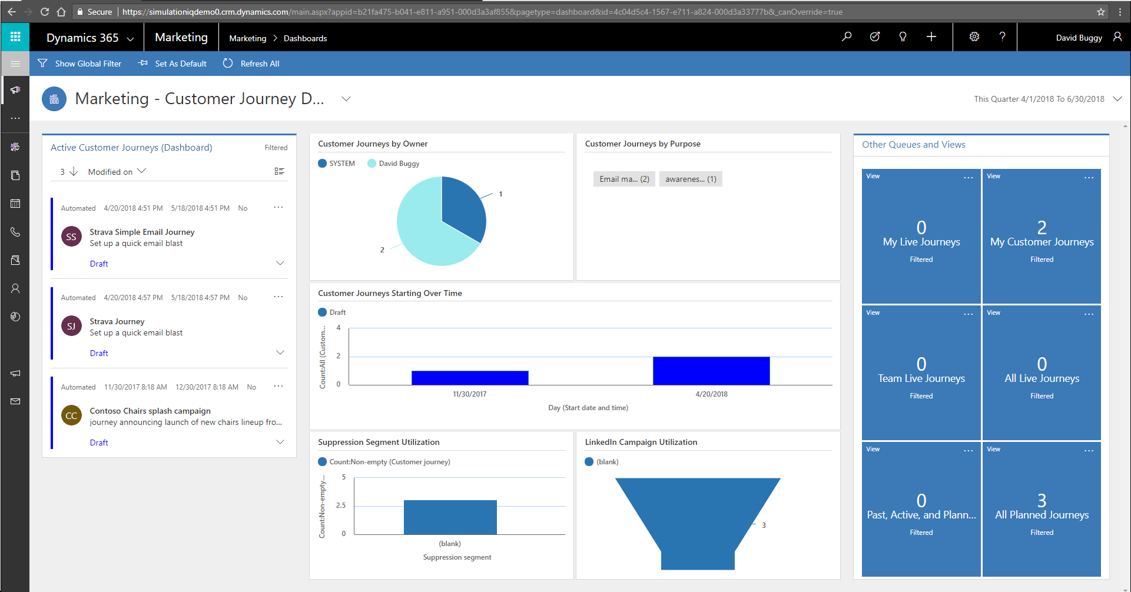The image size is (1131, 592).
Task: Open the This Quarter date range dropdown
Action: [x=1117, y=99]
